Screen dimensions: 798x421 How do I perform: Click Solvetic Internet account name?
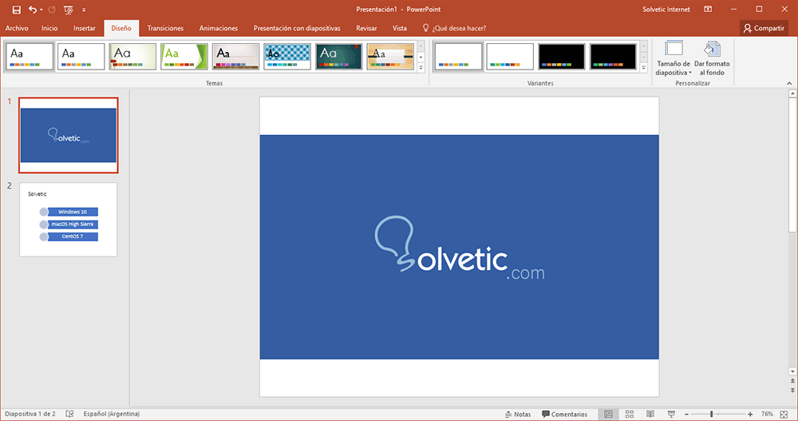tap(666, 9)
